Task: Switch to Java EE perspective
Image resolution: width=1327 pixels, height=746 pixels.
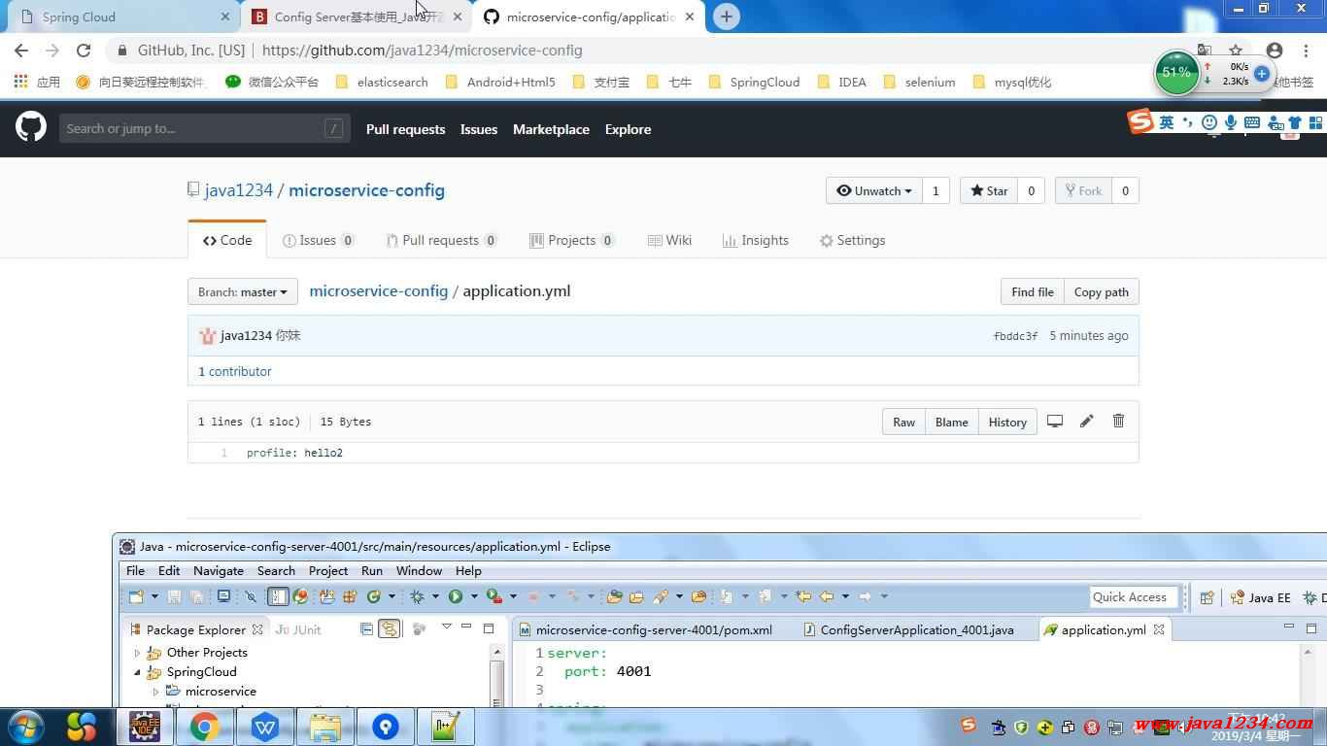Action: [x=1261, y=597]
